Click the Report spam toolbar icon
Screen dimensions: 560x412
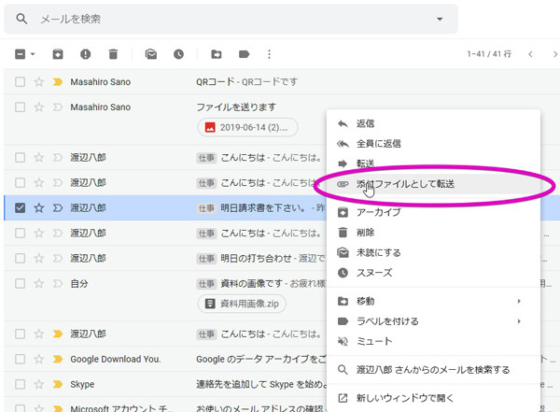[85, 54]
